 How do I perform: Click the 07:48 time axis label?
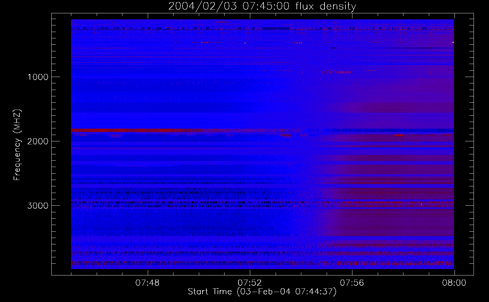pyautogui.click(x=147, y=283)
